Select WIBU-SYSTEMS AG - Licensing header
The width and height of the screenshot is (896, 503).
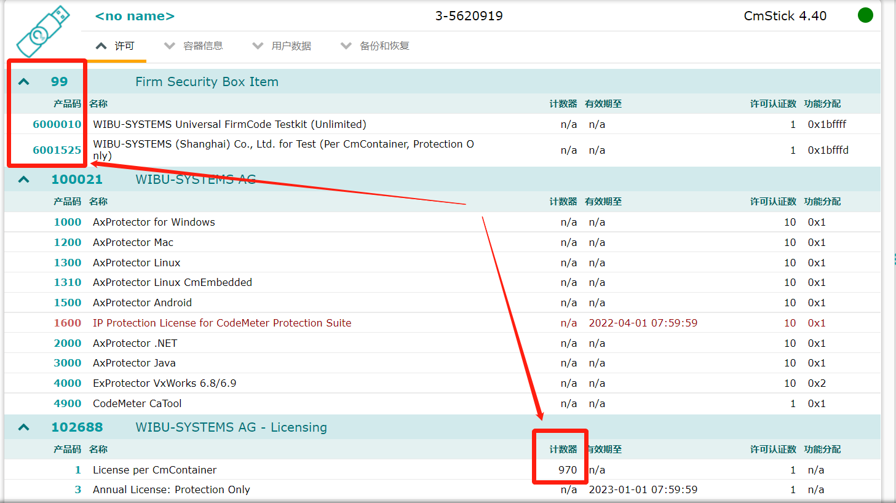click(231, 427)
